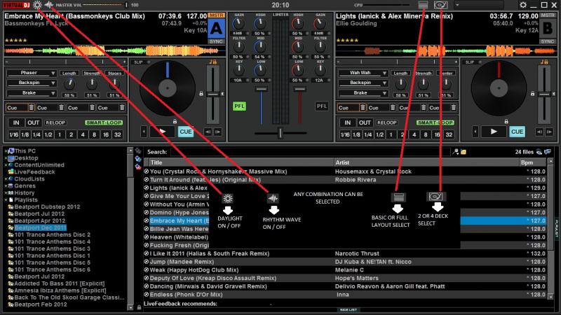The height and width of the screenshot is (315, 561).
Task: Click deck select turntable icon in top bar
Action: [x=440, y=5]
